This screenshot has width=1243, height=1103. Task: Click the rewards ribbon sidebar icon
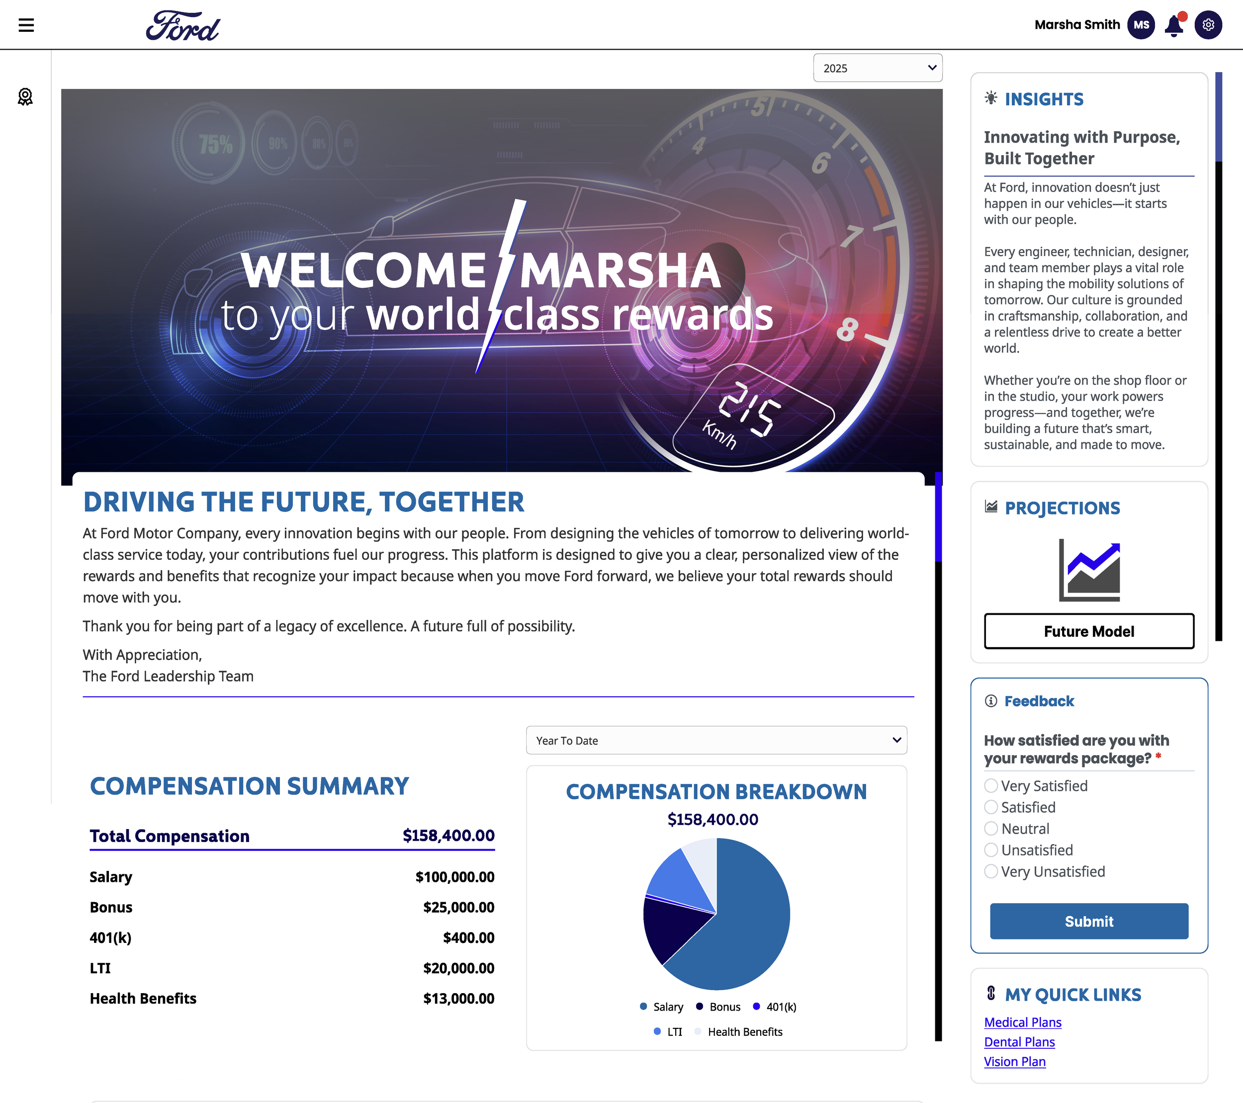click(25, 96)
